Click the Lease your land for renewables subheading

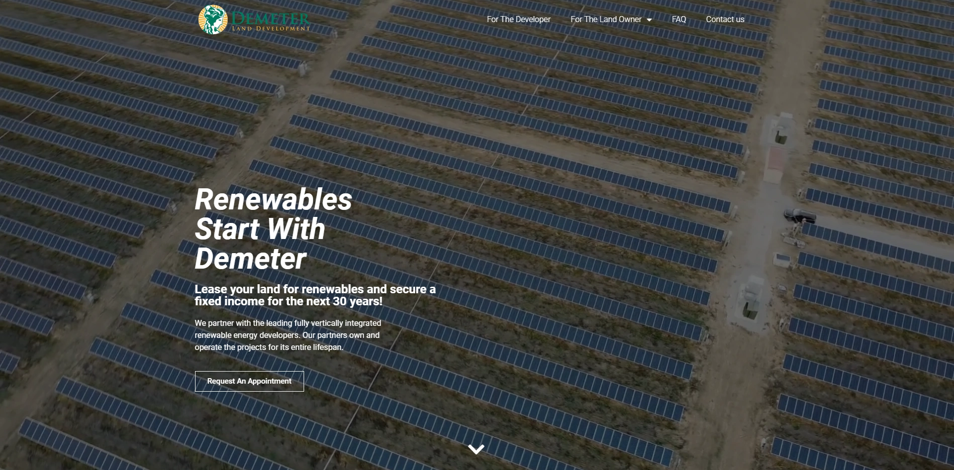tap(315, 289)
